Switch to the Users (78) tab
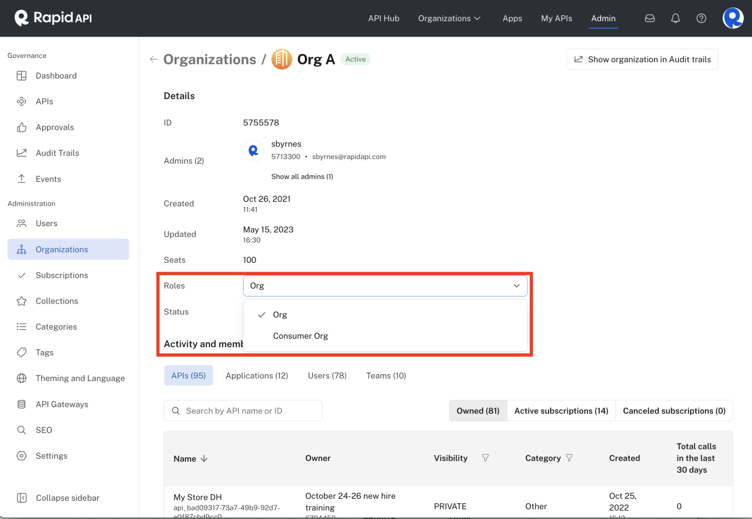The image size is (752, 519). pos(327,376)
